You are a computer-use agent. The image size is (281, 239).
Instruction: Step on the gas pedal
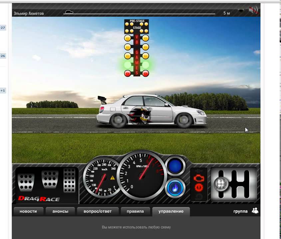point(70,180)
